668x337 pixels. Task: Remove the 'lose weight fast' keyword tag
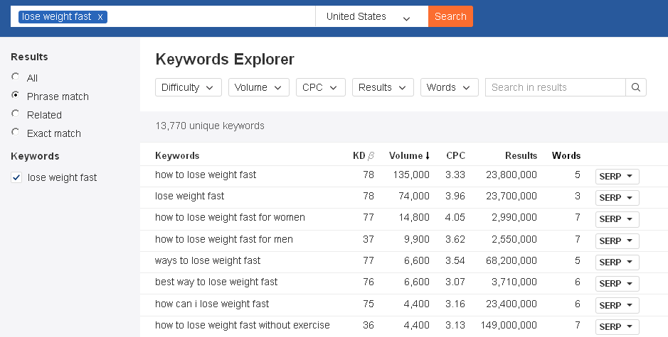click(100, 16)
